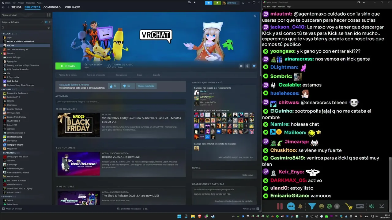
Task: Open blue funnel filter in Social Stream
Action: click(312, 206)
